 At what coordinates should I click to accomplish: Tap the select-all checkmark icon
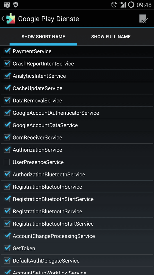144,19
